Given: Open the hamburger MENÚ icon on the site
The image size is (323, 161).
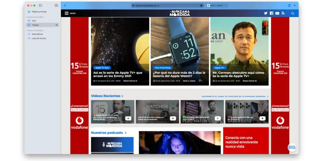Looking at the screenshot, I should [67, 13].
